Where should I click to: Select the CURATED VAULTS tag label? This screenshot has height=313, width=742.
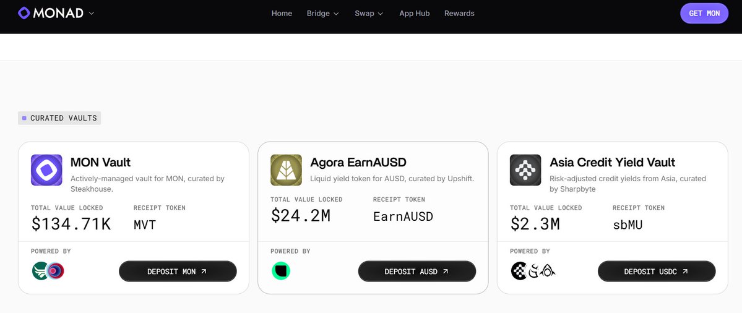tap(59, 118)
